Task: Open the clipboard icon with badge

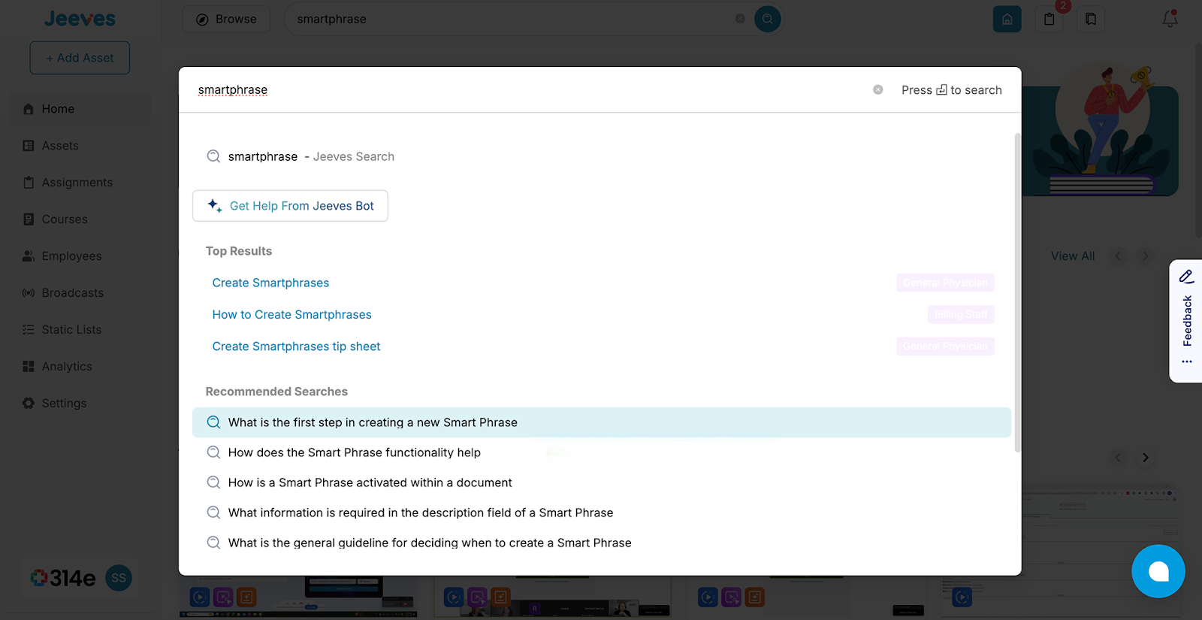Action: click(1049, 20)
